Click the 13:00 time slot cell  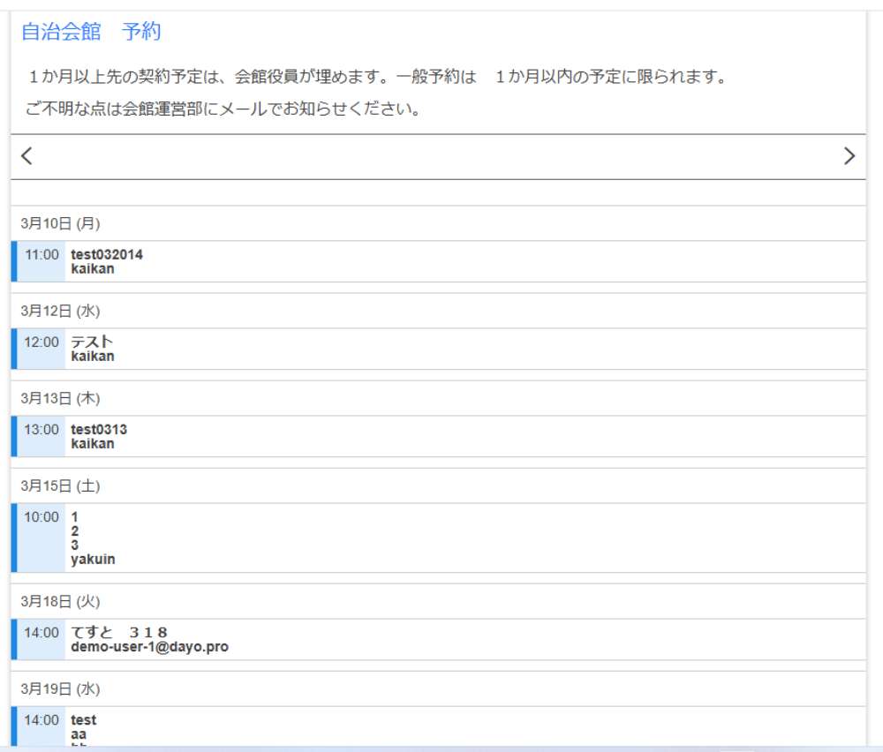coord(42,430)
